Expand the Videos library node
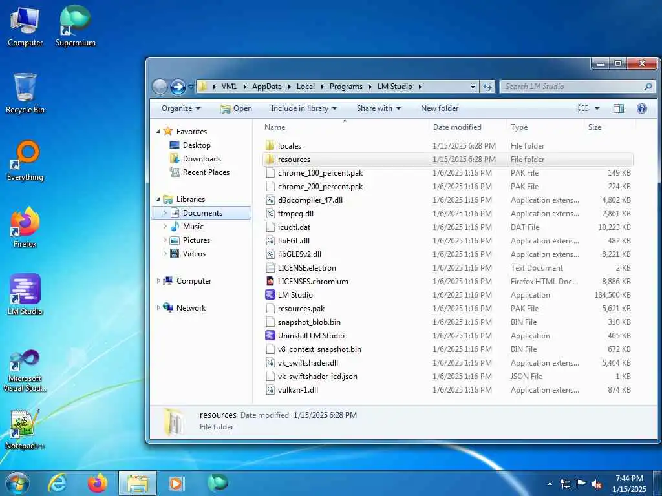The height and width of the screenshot is (496, 662). coord(165,253)
